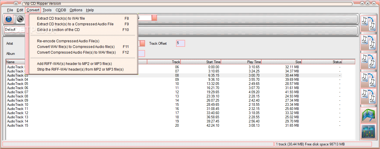380x149 pixels.
Task: Select the AudioTrack 10 row
Action: click(174, 105)
